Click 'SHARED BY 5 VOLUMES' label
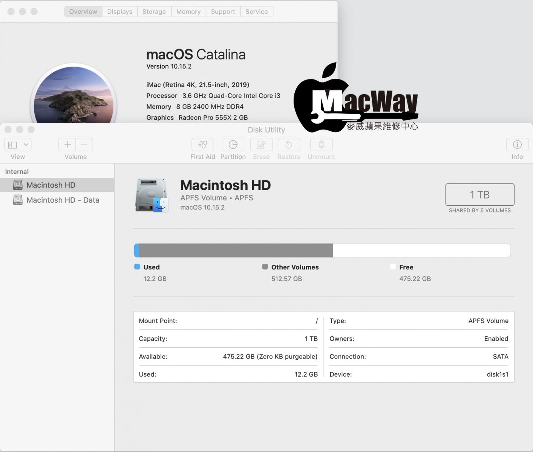533x452 pixels. pyautogui.click(x=480, y=211)
